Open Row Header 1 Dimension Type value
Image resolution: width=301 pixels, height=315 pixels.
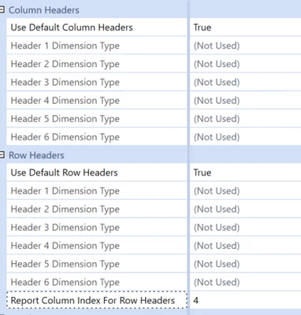point(246,191)
